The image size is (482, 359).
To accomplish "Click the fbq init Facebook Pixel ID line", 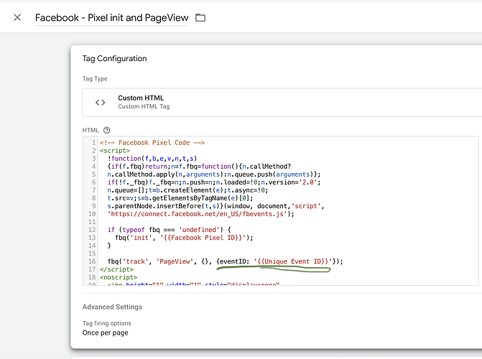I will tap(184, 238).
